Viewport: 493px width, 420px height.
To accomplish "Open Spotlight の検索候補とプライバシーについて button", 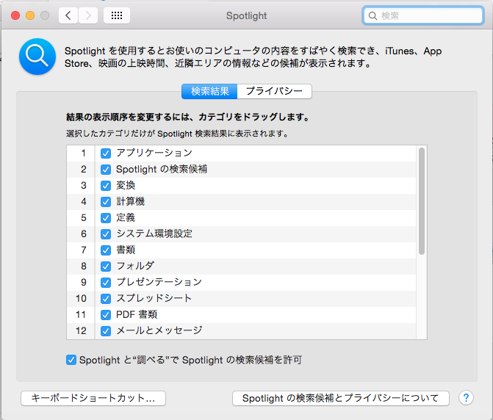I will coord(340,398).
